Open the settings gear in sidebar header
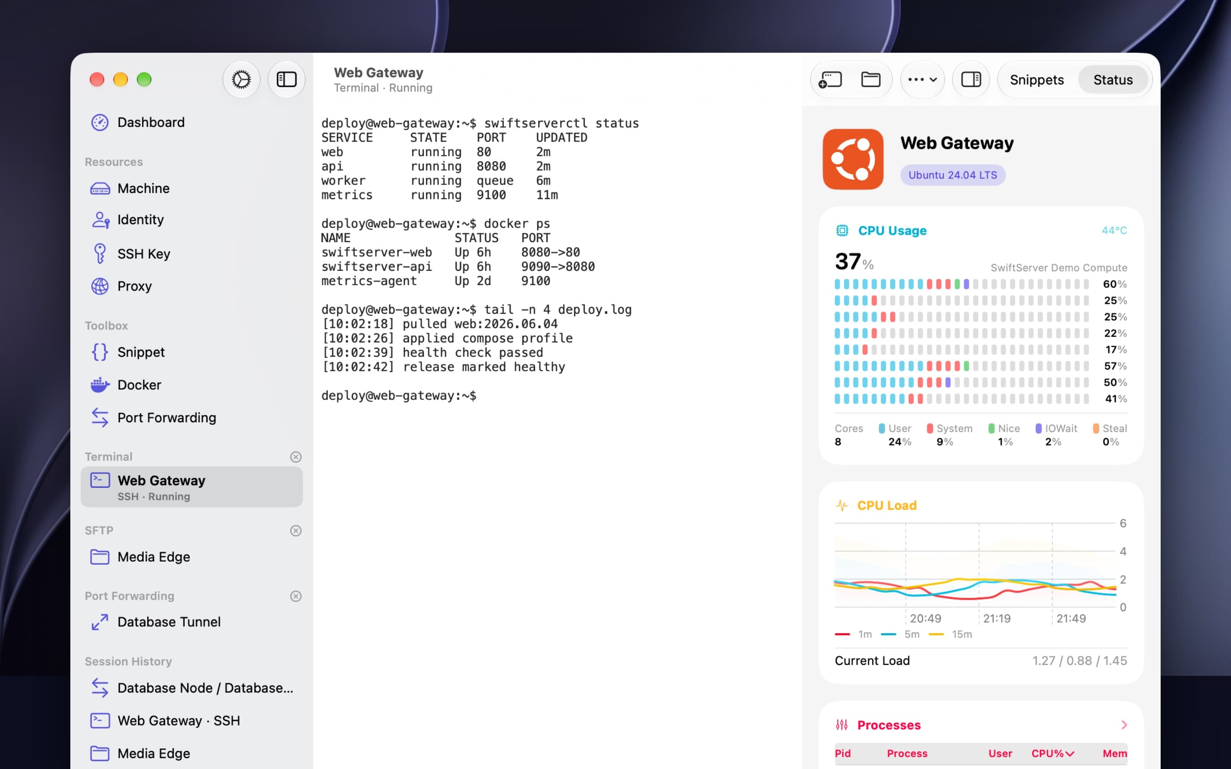 click(x=241, y=80)
